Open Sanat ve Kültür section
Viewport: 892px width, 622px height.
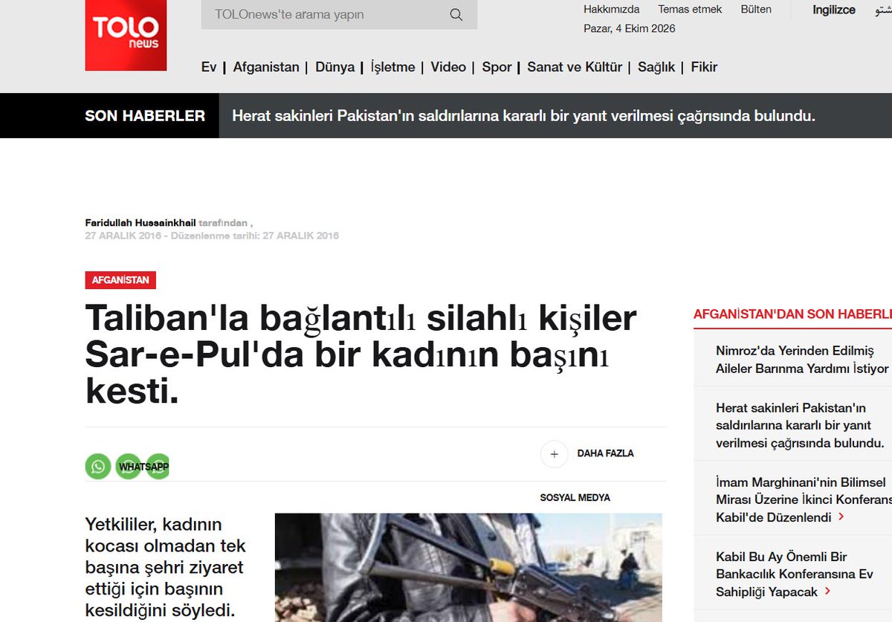tap(575, 67)
